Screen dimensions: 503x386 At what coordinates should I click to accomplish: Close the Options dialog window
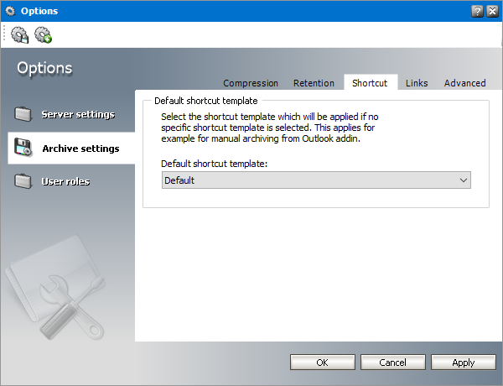coord(492,10)
